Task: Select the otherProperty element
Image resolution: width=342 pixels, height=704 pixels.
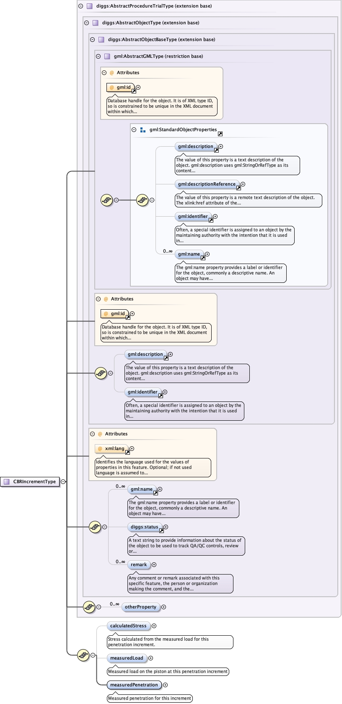Action: click(140, 607)
